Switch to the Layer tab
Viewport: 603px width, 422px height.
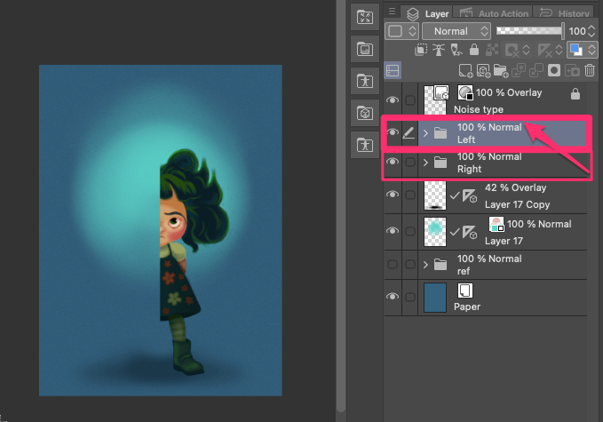point(427,13)
